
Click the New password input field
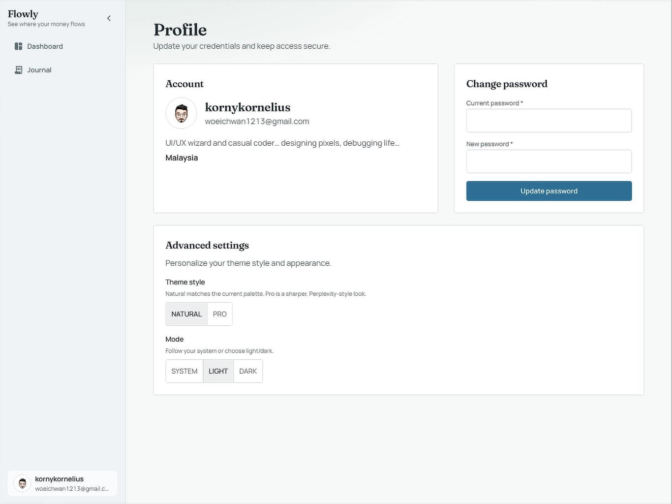pos(549,161)
